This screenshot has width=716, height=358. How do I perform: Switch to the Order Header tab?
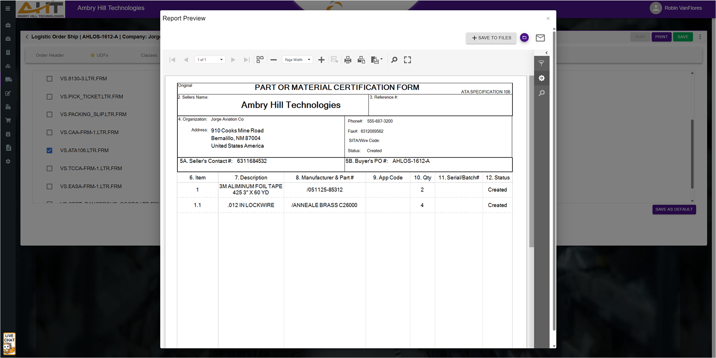point(50,55)
